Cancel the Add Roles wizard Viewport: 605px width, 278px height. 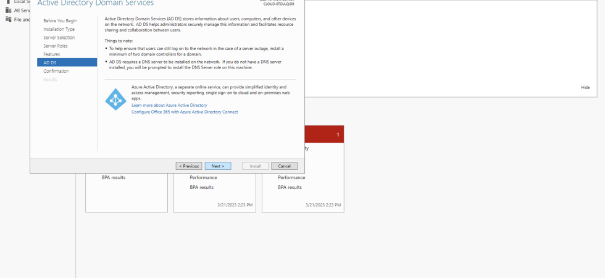point(285,166)
